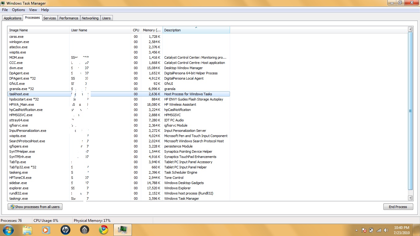Launch Windows Media Player from taskbar
Screen dimensions: 420x236
click(x=46, y=230)
